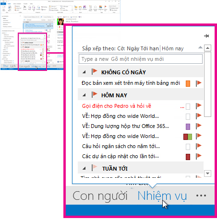Switch to Lịch (Calendar) in background Outlook window
The width and height of the screenshot is (217, 219).
pos(13,66)
